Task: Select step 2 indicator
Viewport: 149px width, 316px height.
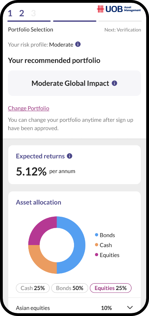Action: coord(21,13)
